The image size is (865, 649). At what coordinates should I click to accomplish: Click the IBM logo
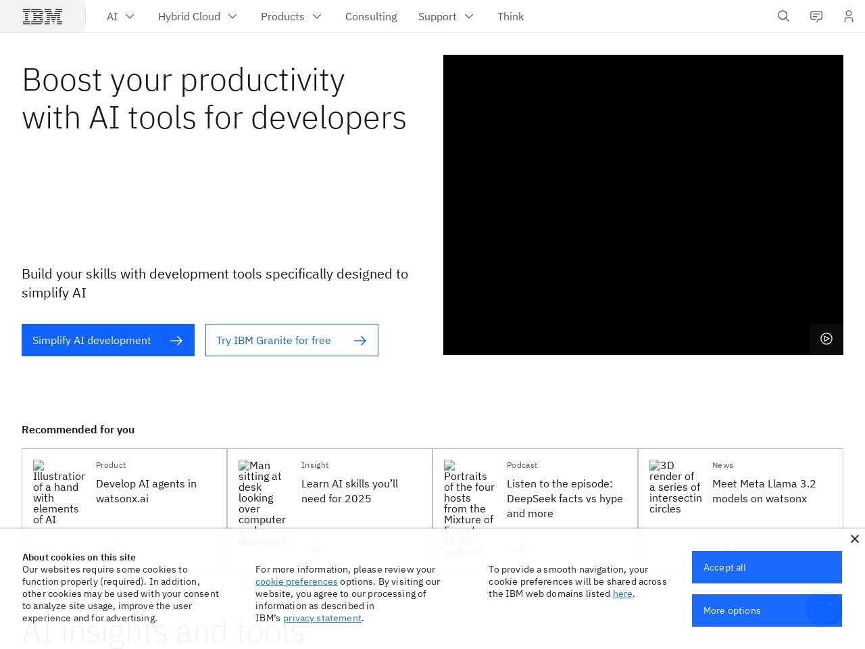coord(43,16)
